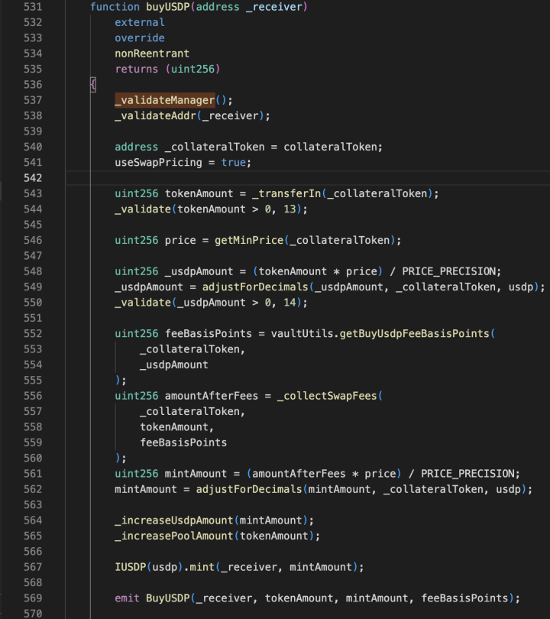This screenshot has height=619, width=550.
Task: Click _validate on line 550
Action: tap(143, 303)
